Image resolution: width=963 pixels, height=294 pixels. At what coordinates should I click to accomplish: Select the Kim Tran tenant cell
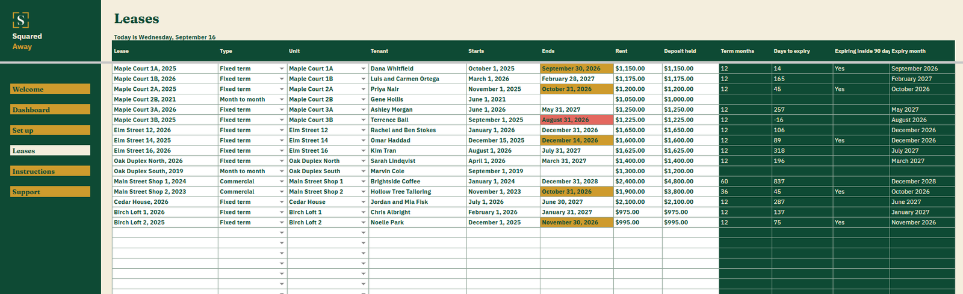tap(418, 150)
